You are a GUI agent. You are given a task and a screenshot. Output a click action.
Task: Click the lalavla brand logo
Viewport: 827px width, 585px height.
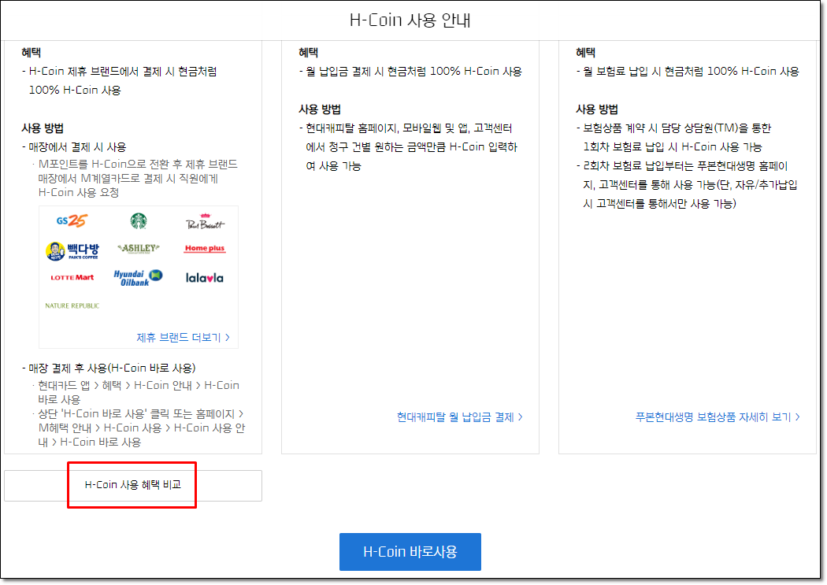[x=207, y=276]
